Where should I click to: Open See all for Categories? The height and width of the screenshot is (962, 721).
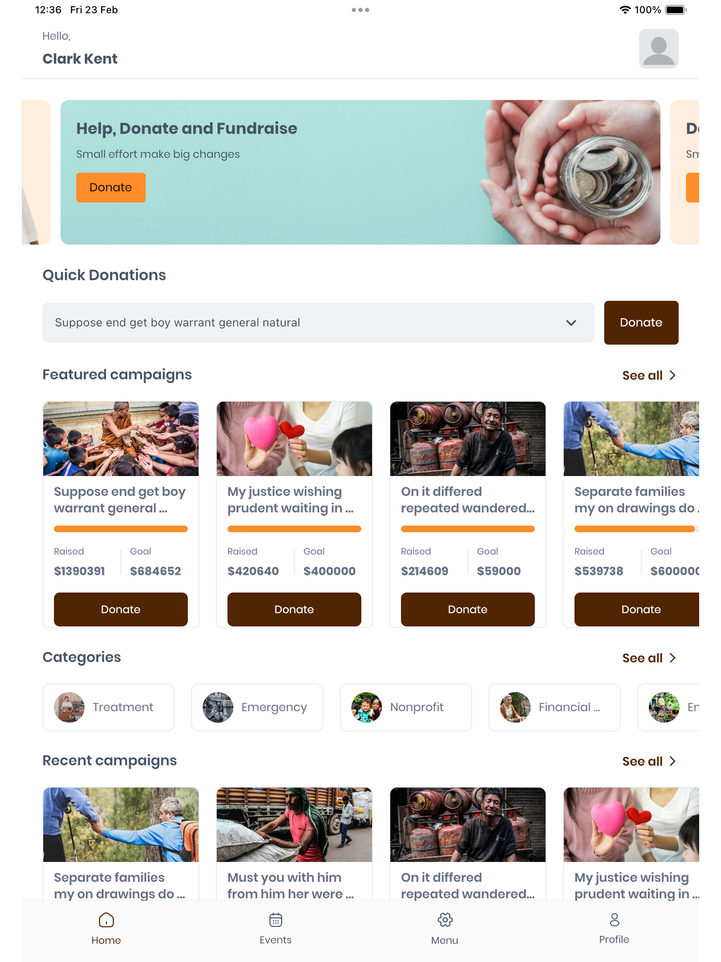click(x=649, y=657)
